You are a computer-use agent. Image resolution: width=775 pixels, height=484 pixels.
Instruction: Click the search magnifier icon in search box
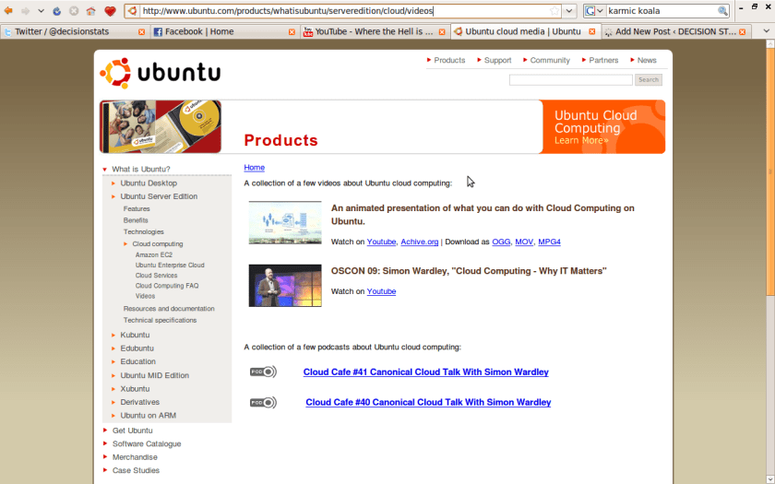click(722, 11)
